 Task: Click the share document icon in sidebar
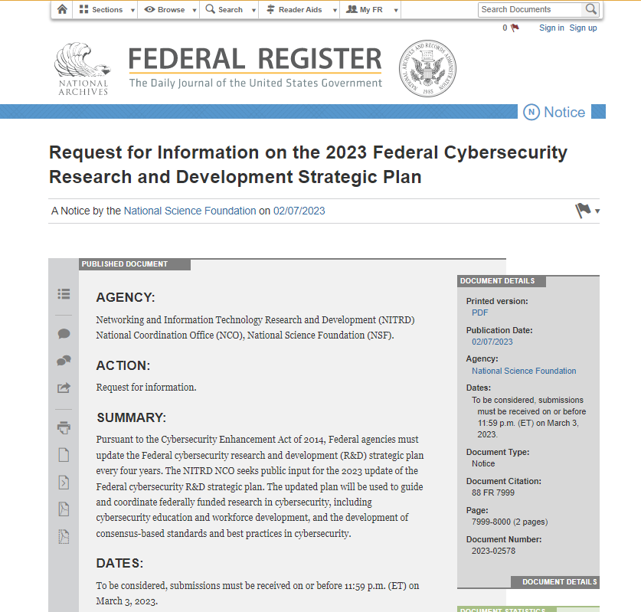pos(64,388)
